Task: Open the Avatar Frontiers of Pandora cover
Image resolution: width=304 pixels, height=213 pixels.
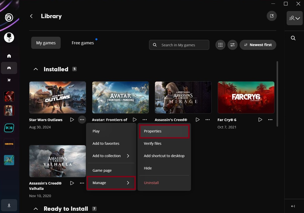Action: (120, 97)
